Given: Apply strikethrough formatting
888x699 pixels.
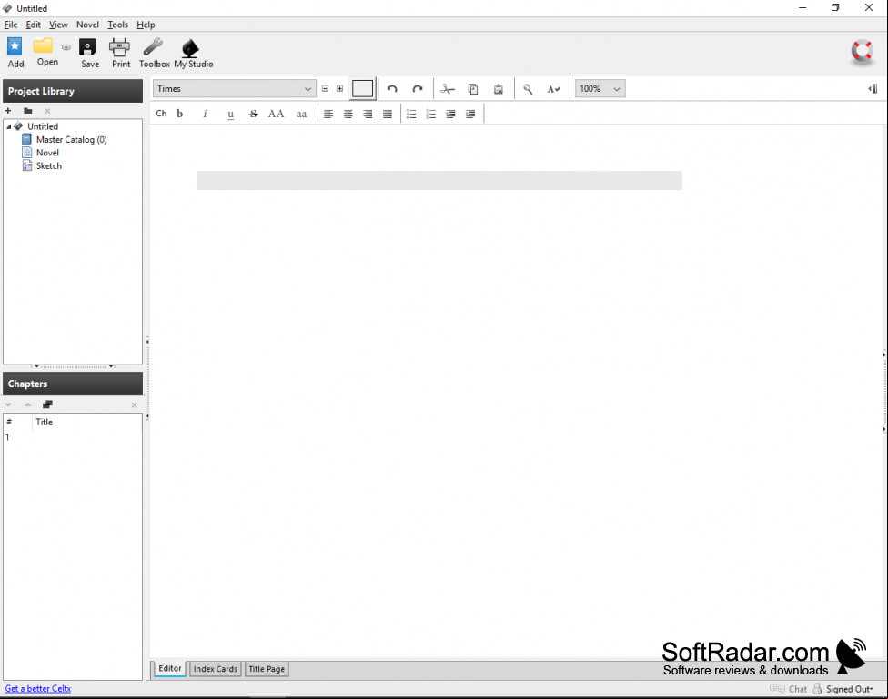Looking at the screenshot, I should tap(253, 114).
